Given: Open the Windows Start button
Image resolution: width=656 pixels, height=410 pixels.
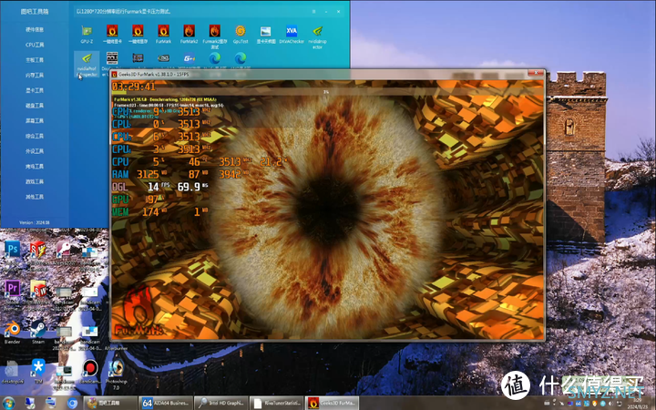Looking at the screenshot, I should click(x=8, y=404).
